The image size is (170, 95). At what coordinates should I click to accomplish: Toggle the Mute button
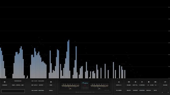coord(155,90)
